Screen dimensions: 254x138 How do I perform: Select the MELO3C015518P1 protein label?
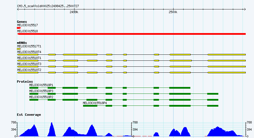(41, 85)
